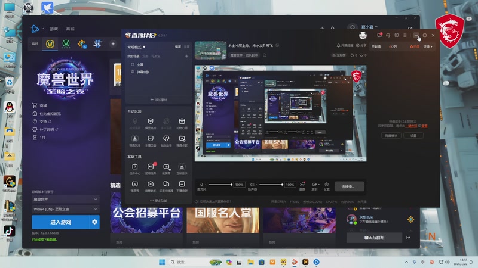Add a game with plus icon in Battle.net
Image resolution: width=478 pixels, height=268 pixels.
113,44
